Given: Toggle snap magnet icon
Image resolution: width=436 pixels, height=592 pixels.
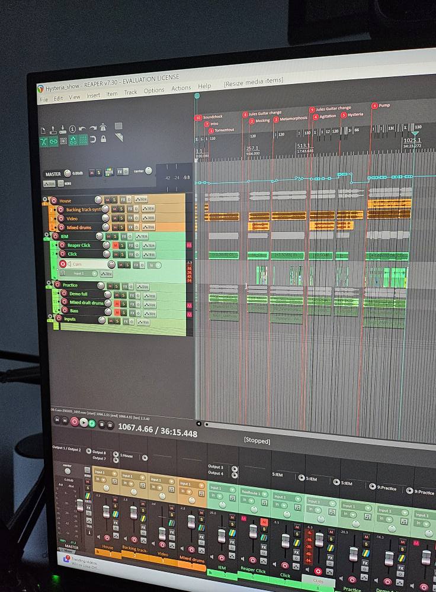Looking at the screenshot, I should point(93,140).
